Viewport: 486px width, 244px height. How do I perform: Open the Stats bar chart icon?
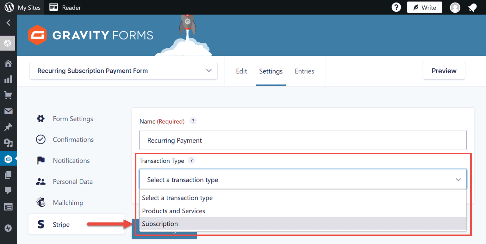(x=8, y=79)
